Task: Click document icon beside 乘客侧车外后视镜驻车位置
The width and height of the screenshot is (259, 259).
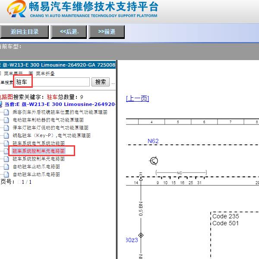Action: pos(6,112)
